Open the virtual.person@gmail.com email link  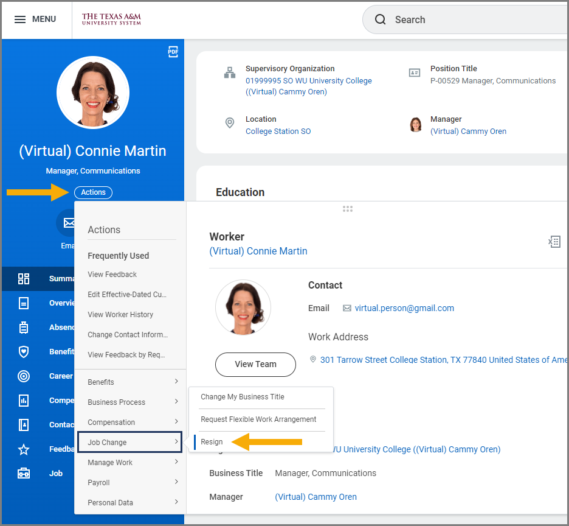[x=404, y=308]
